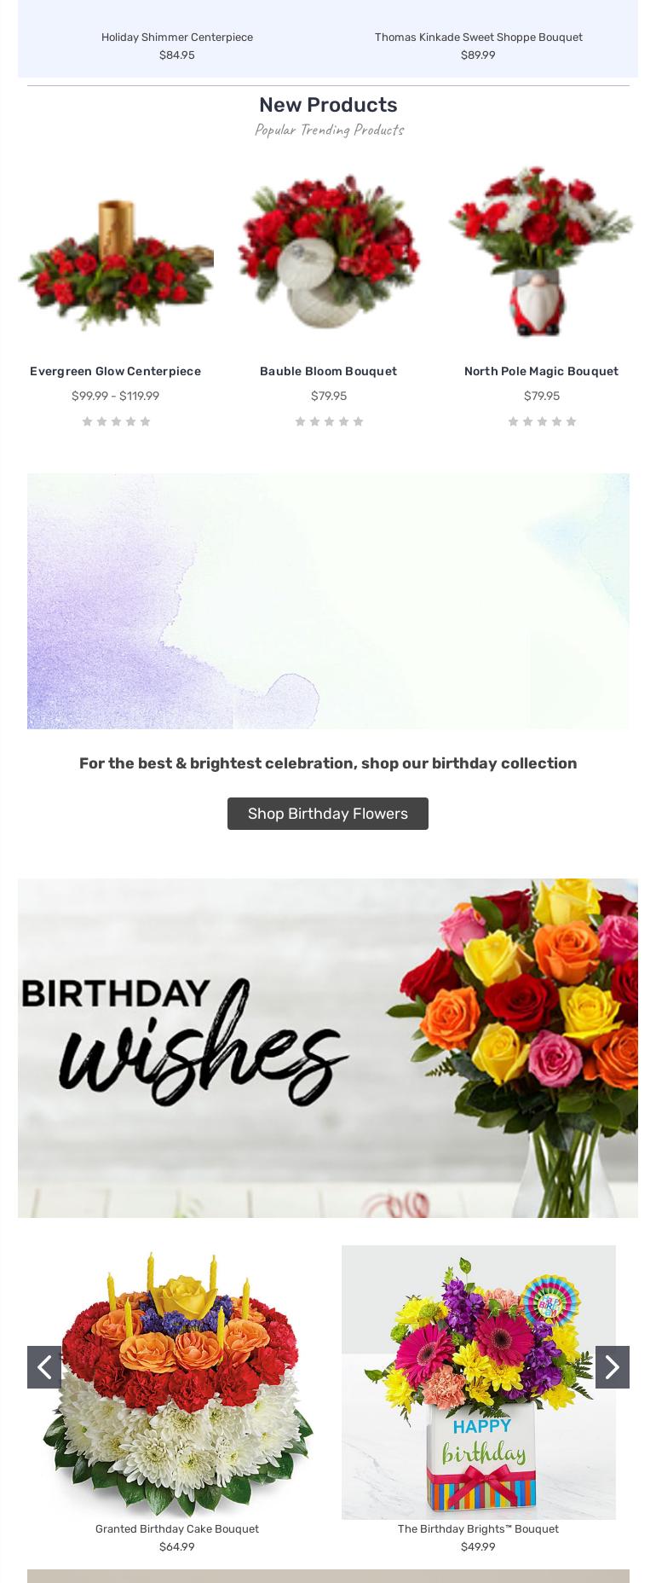Open Thomas Kinkade Sweet Shoppe Bouquet link
The width and height of the screenshot is (656, 1583).
[x=479, y=37]
